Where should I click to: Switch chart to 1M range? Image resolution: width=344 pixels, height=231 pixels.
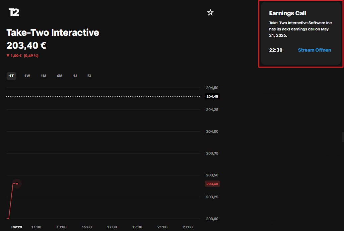(43, 76)
